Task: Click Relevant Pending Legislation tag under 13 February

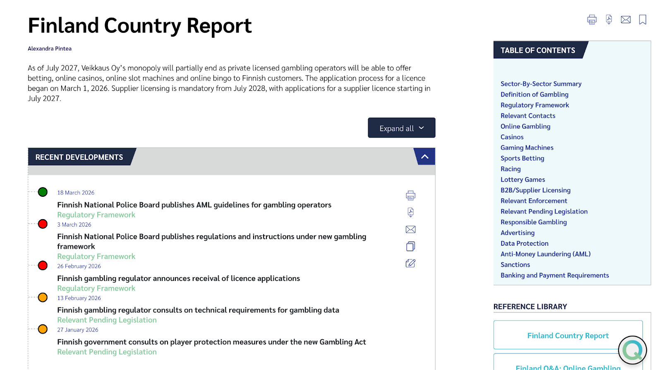Action: pyautogui.click(x=107, y=320)
